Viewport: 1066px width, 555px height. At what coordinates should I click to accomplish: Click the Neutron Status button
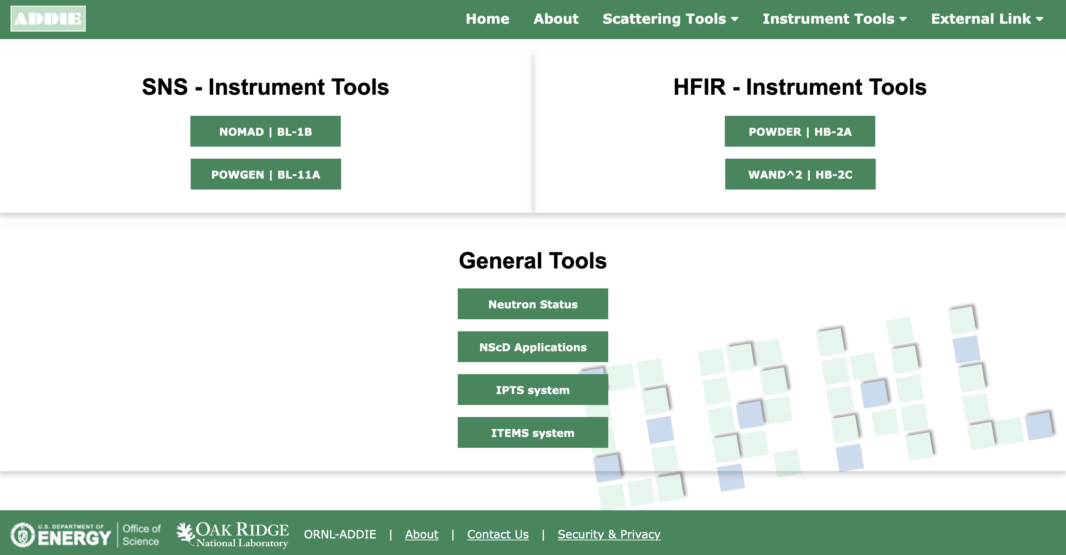(x=533, y=304)
